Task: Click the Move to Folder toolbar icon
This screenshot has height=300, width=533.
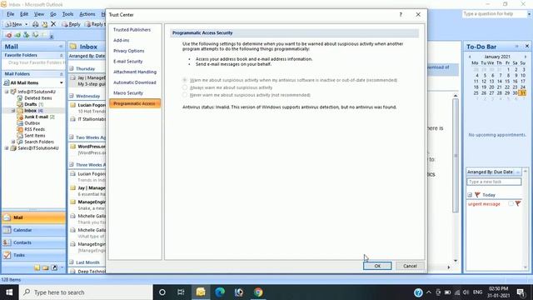Action: pyautogui.click(x=44, y=24)
